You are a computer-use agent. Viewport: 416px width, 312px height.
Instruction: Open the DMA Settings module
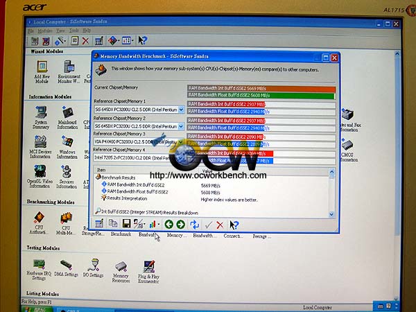click(x=66, y=268)
